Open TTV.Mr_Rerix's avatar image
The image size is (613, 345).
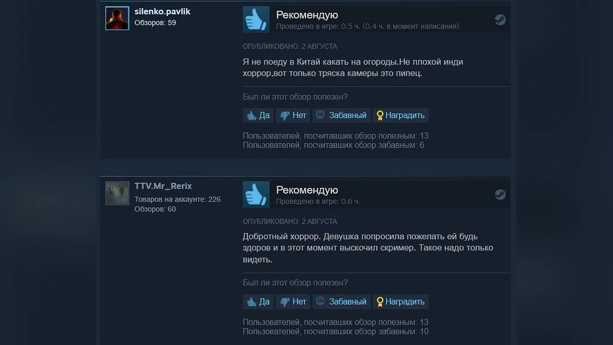pyautogui.click(x=117, y=193)
